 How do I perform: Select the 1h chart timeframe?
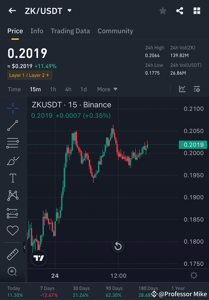53,89
